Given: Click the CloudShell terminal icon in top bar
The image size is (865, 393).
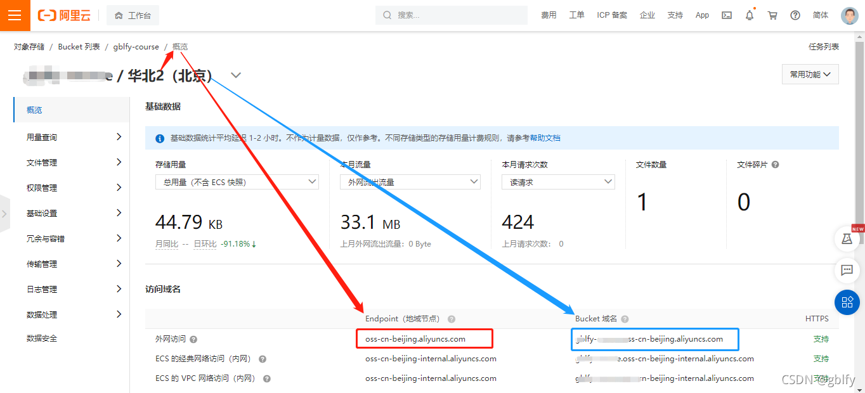Looking at the screenshot, I should (x=726, y=15).
